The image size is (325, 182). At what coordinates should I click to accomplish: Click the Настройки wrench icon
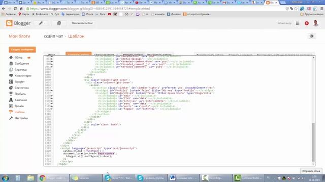11,118
